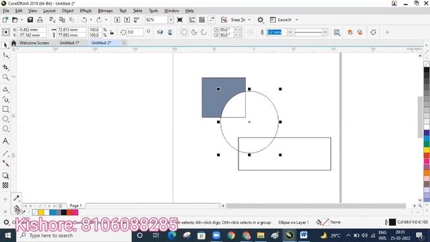Open the outline width dropdown
Screen dimensions: 430x242
pyautogui.click(x=290, y=32)
